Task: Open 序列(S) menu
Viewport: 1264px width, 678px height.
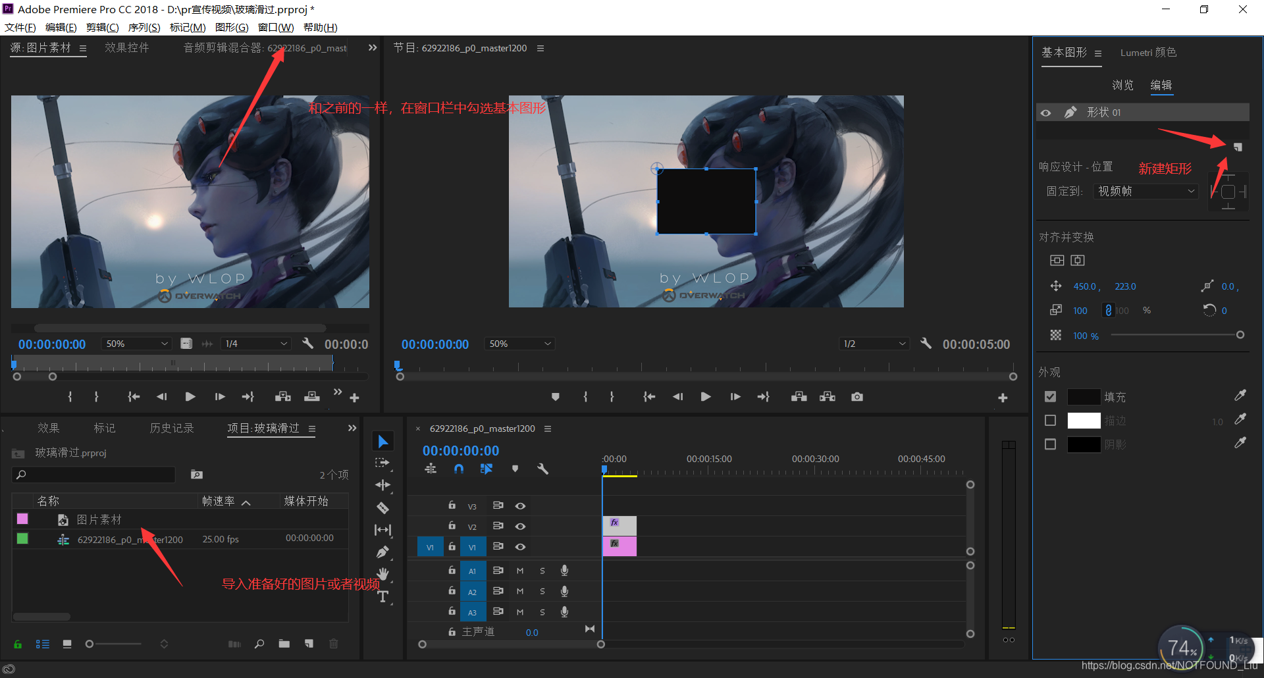Action: (144, 27)
